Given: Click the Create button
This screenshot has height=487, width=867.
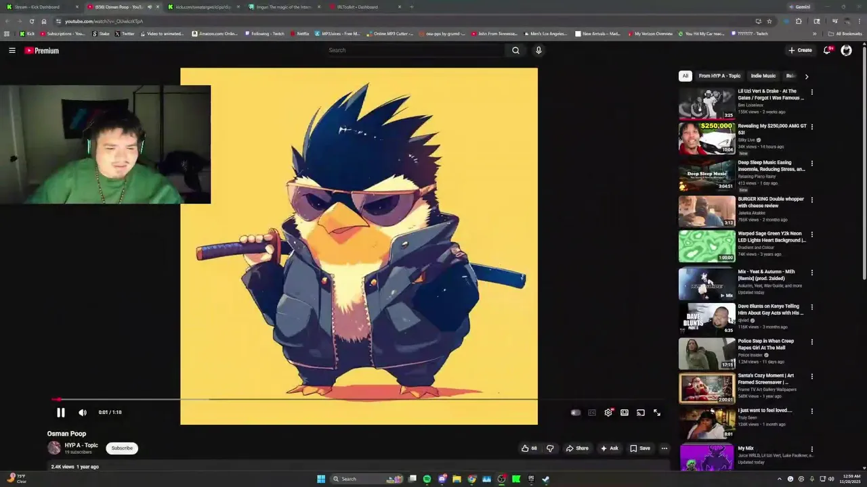Looking at the screenshot, I should 800,50.
